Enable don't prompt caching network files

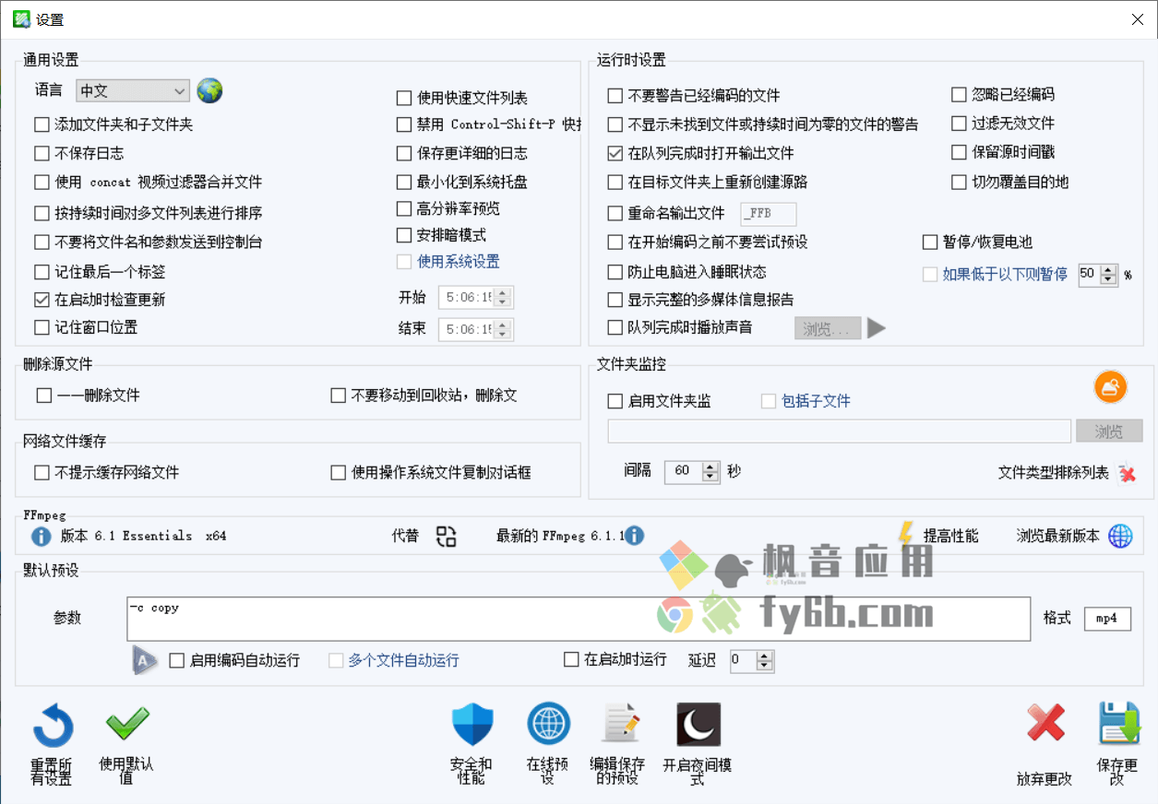(x=42, y=473)
